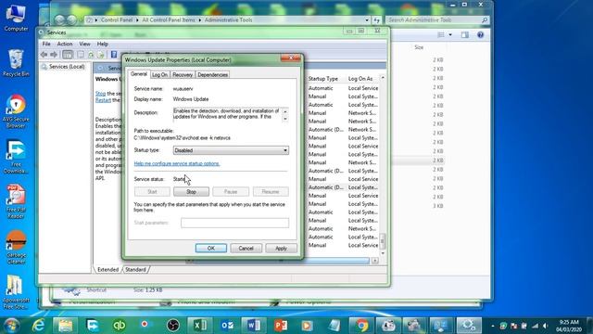
Task: Open Excel from the taskbar
Action: coord(200,326)
